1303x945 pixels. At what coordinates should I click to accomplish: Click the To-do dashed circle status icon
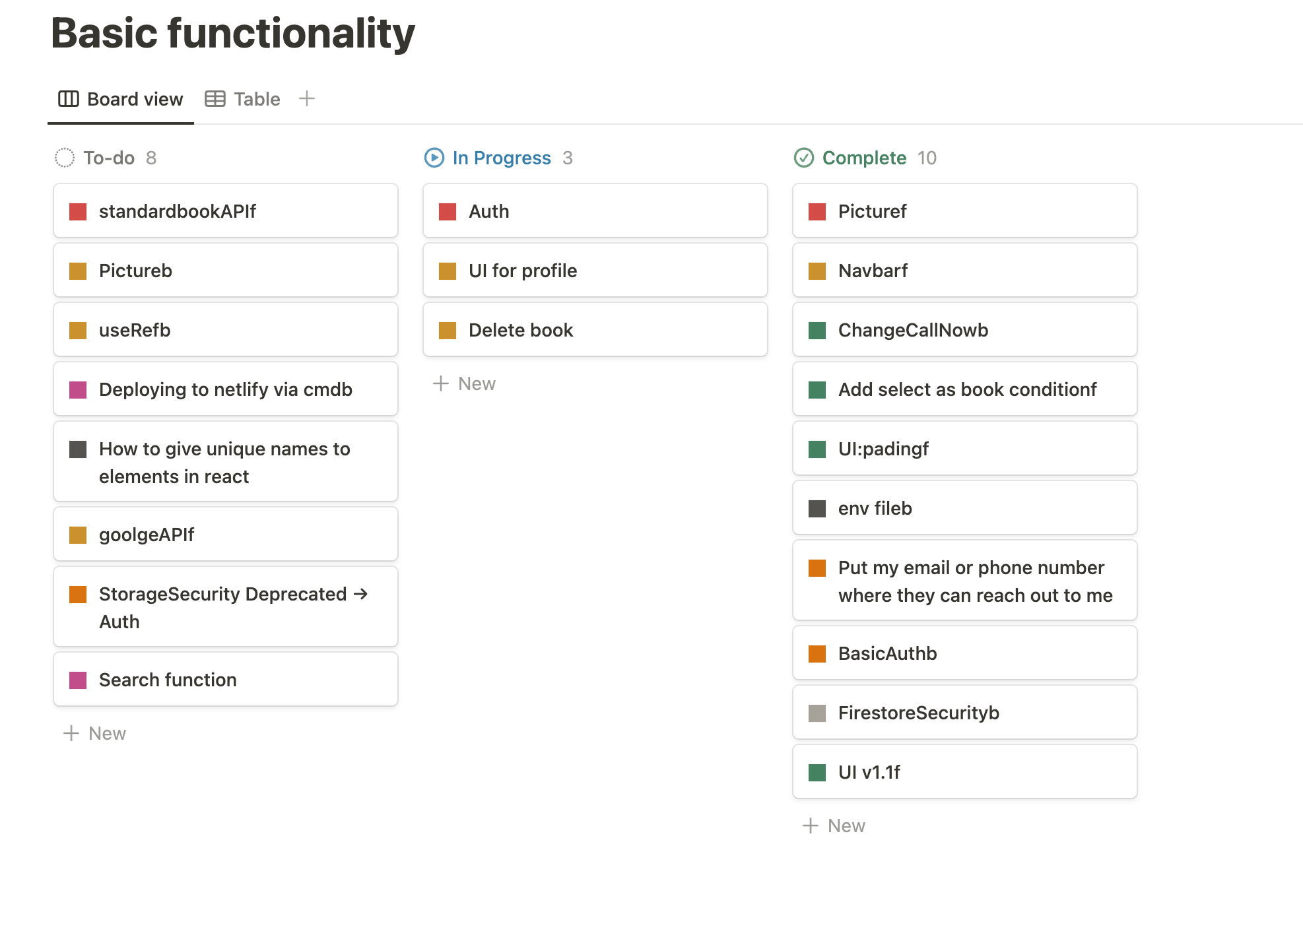click(65, 158)
